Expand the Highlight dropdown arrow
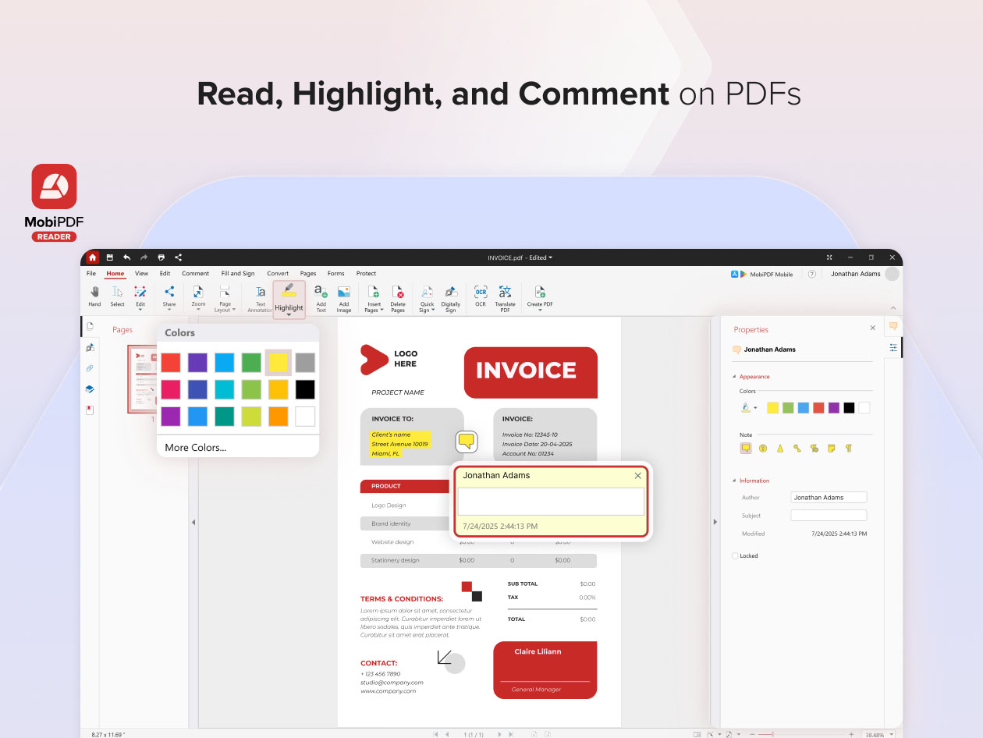Image resolution: width=983 pixels, height=738 pixels. [x=289, y=315]
